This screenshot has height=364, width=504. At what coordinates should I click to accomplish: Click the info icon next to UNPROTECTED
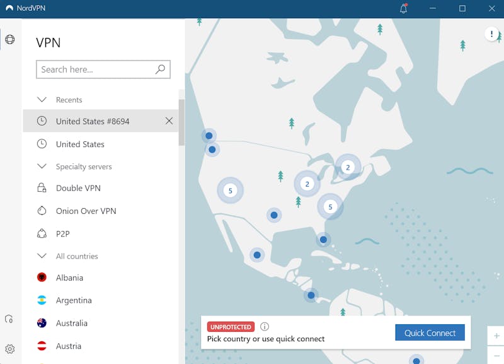pos(265,327)
